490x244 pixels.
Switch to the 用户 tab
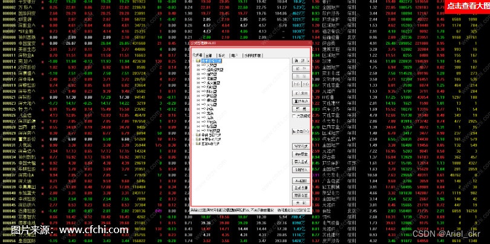click(235, 56)
